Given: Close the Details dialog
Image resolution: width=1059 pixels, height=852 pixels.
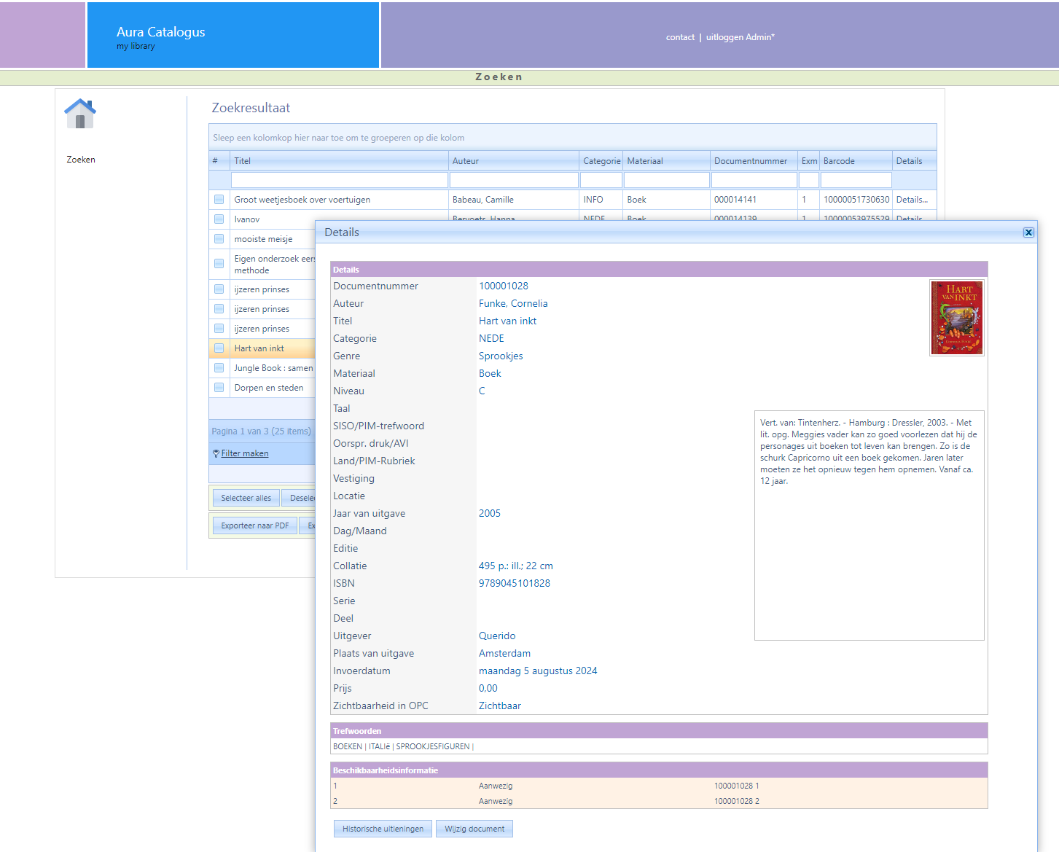Looking at the screenshot, I should (x=1028, y=232).
